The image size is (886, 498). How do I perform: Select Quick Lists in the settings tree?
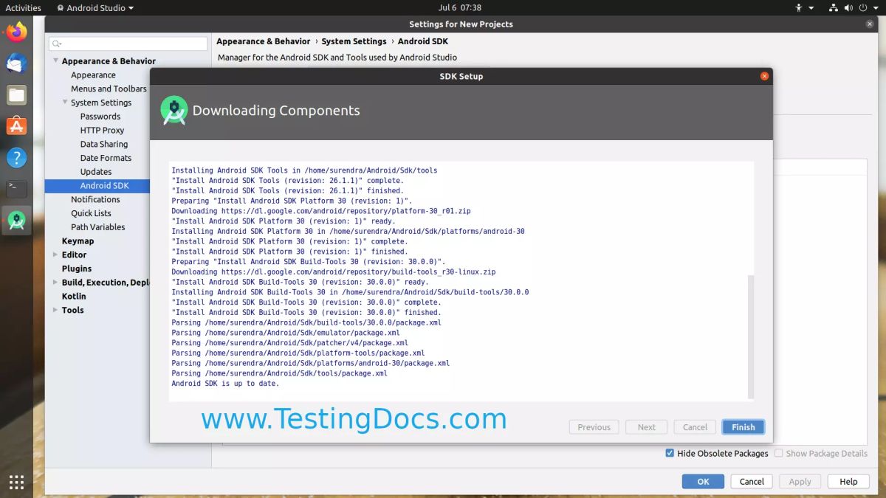point(91,213)
